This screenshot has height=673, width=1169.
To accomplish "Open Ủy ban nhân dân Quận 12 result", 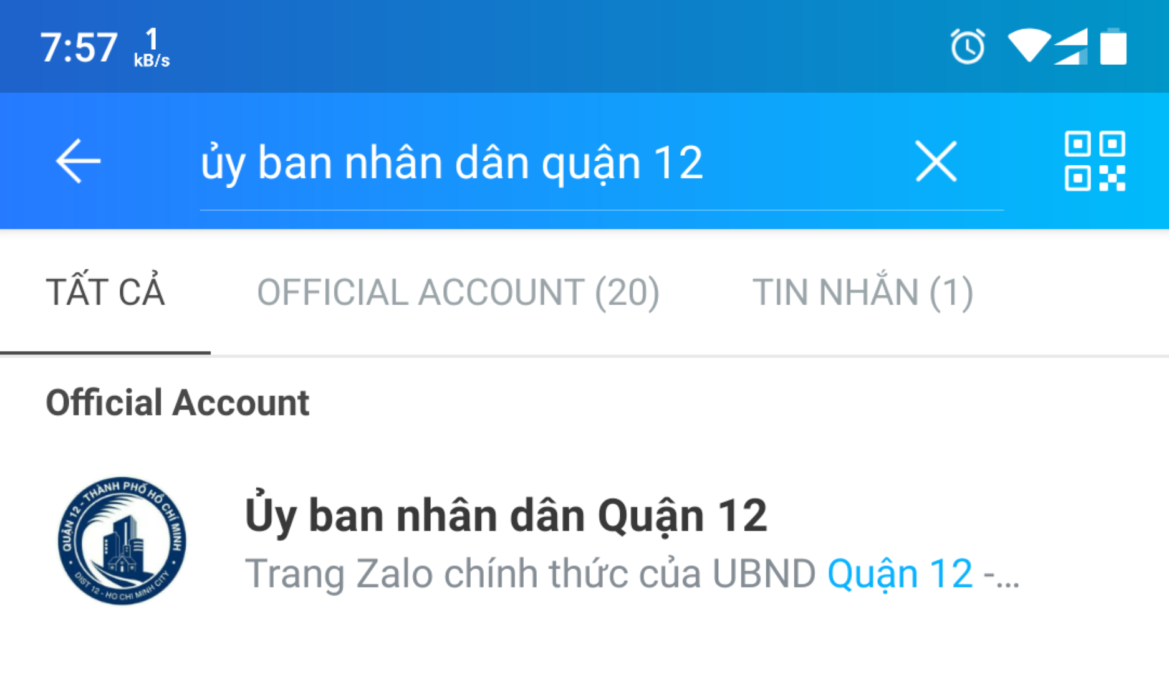I will [584, 541].
